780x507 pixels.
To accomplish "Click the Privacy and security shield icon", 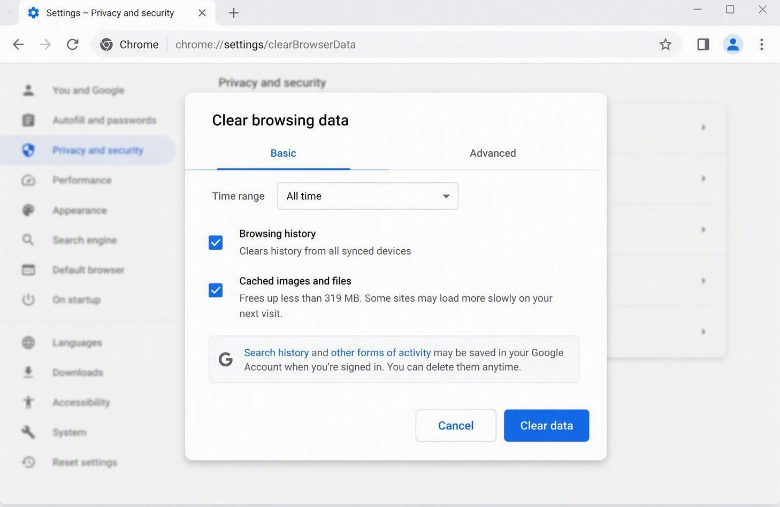I will tap(28, 150).
